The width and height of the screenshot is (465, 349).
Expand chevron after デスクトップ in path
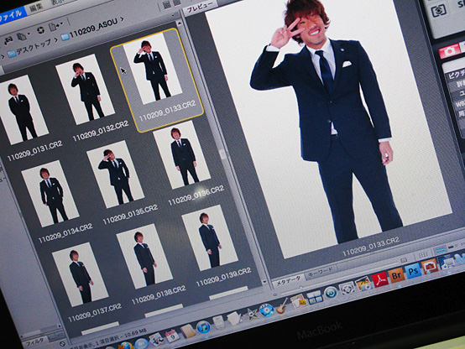pos(55,40)
